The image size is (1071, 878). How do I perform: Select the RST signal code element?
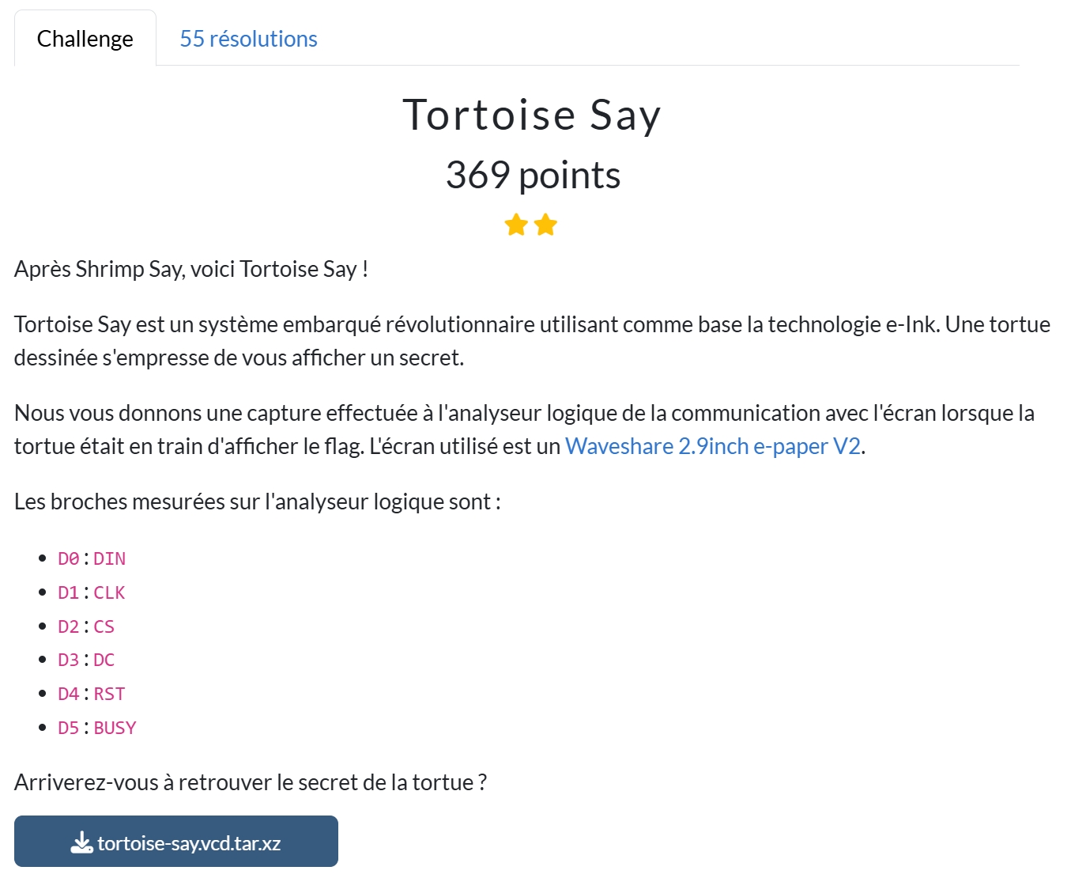[x=109, y=693]
